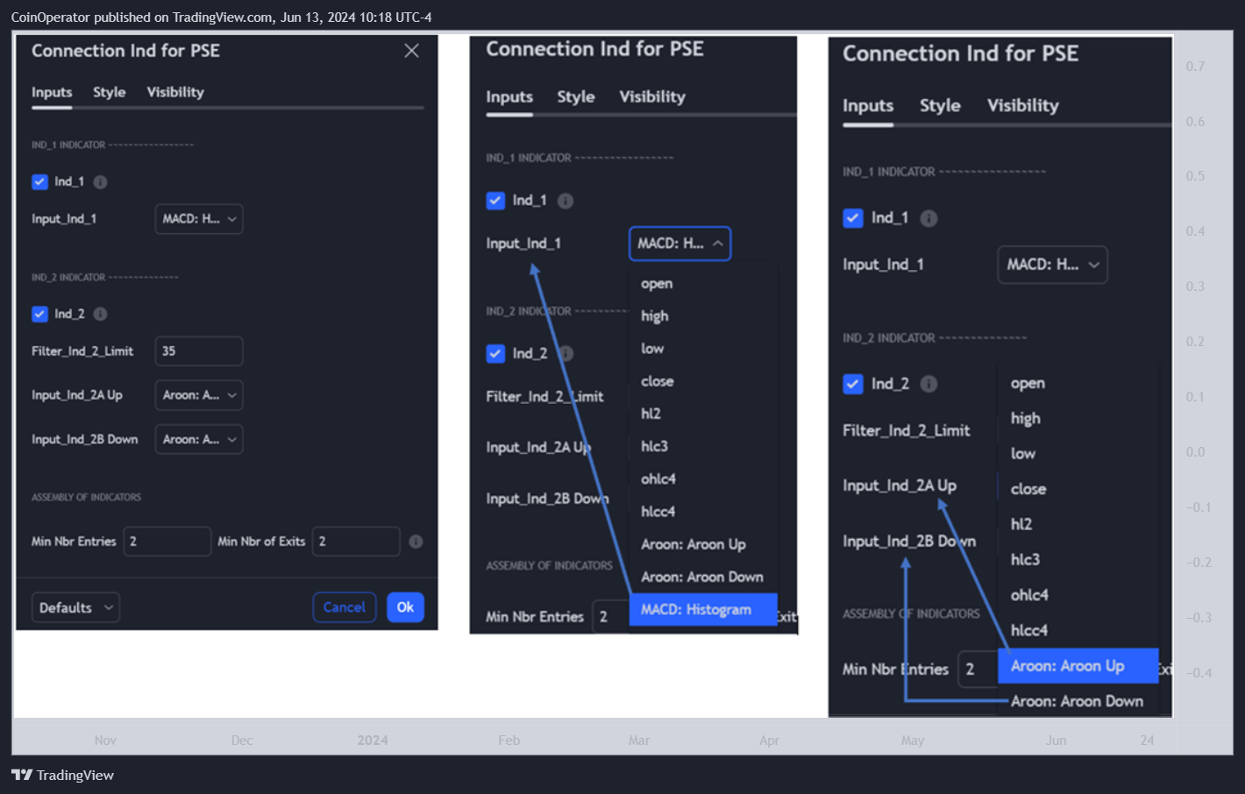Click the Ok button
Screen dimensions: 1245x794
pos(405,607)
